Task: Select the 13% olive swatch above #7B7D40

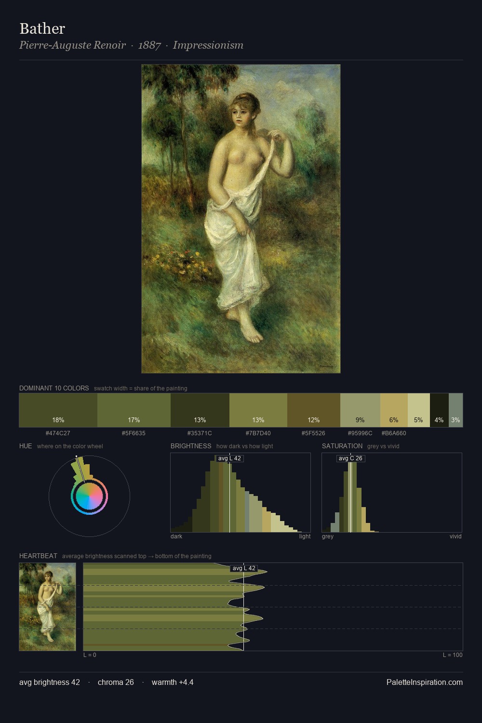Action: pos(258,410)
